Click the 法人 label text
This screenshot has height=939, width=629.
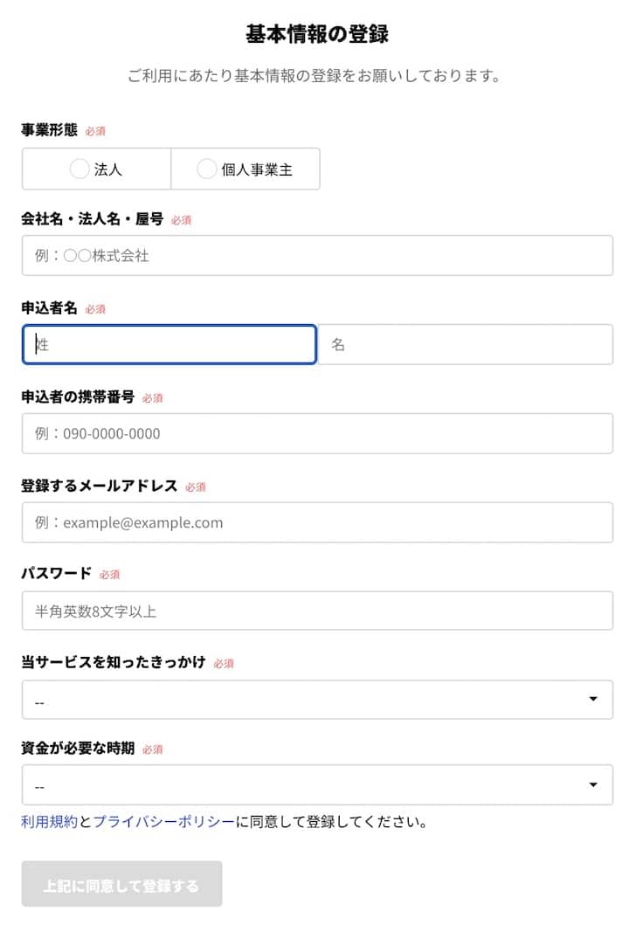pyautogui.click(x=108, y=169)
